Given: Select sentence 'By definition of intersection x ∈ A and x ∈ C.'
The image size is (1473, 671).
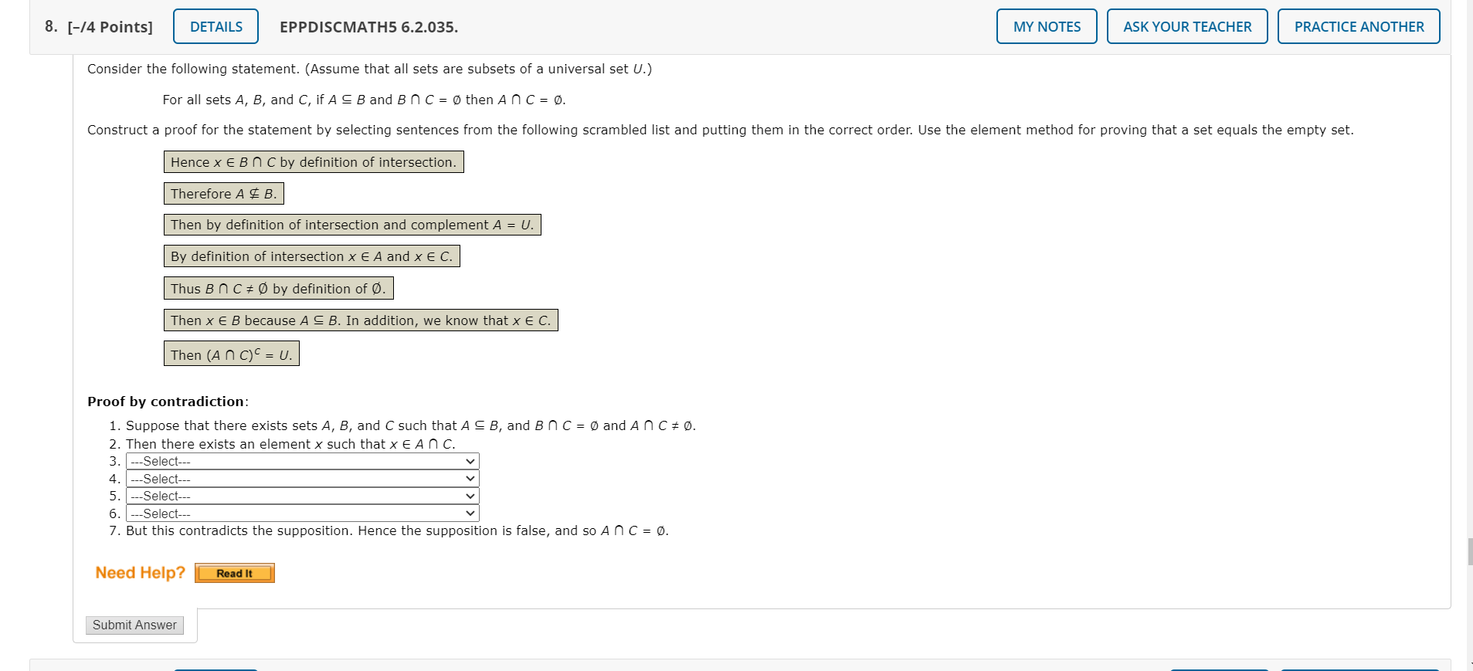Looking at the screenshot, I should [311, 256].
